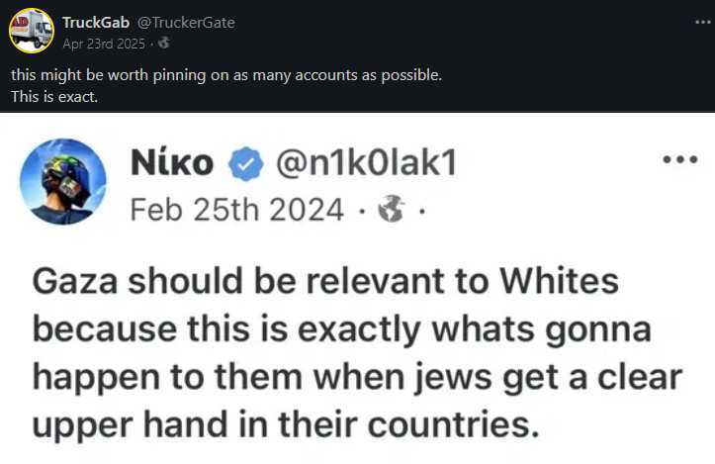This screenshot has width=715, height=464.
Task: Click the 'this might be worth pinning' caption line
Action: click(x=226, y=75)
